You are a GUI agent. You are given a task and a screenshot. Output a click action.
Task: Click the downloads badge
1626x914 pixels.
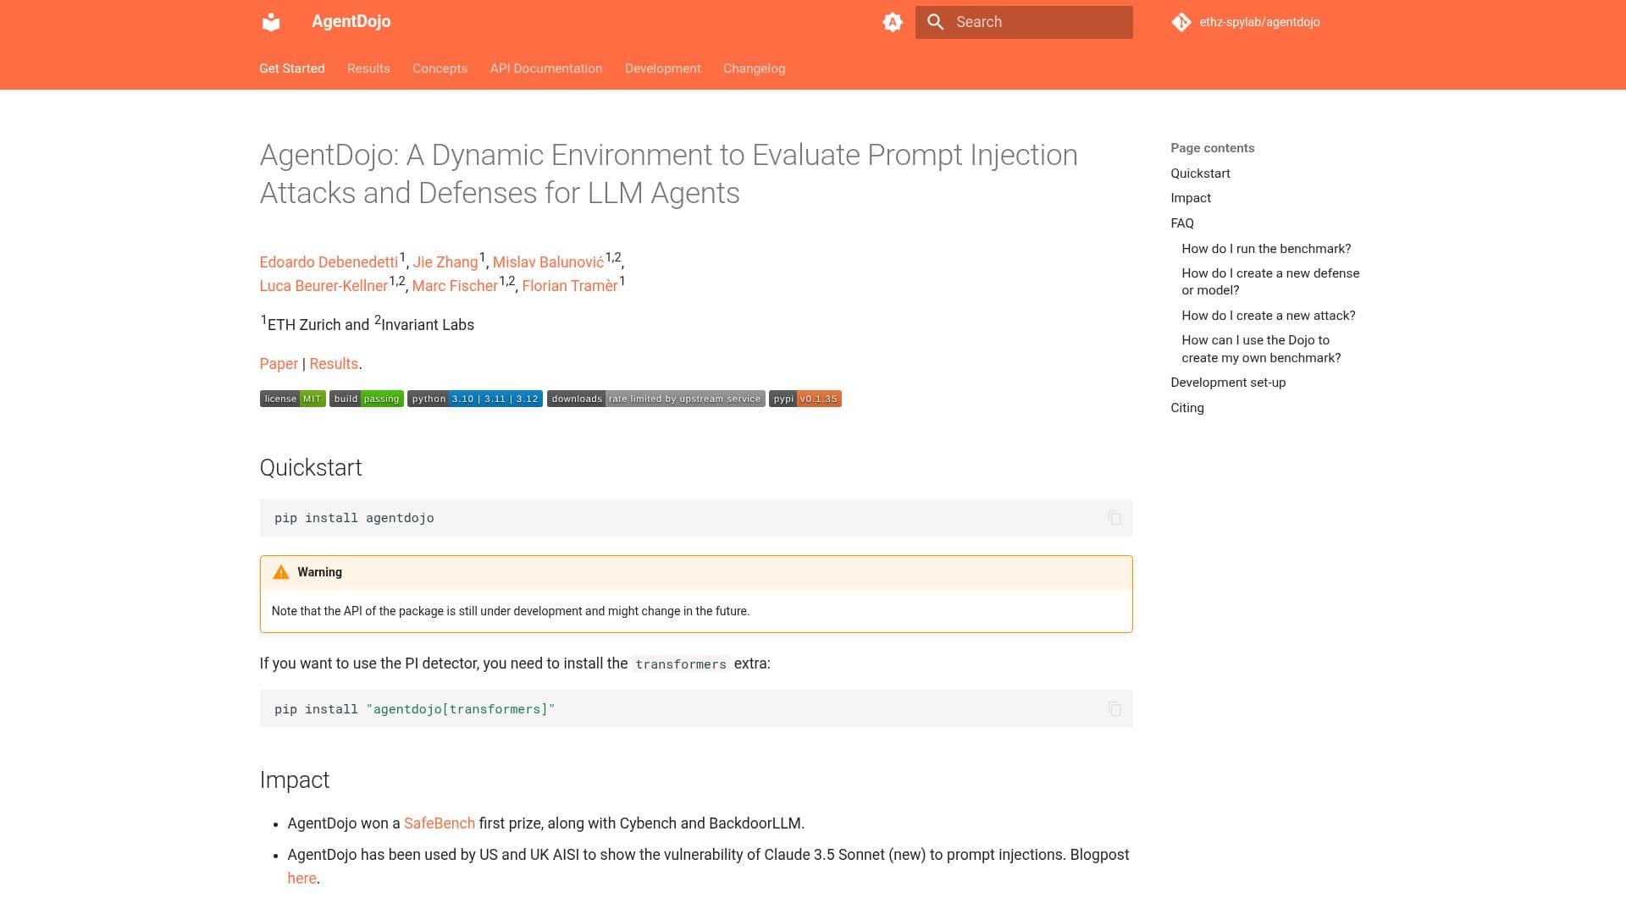656,399
